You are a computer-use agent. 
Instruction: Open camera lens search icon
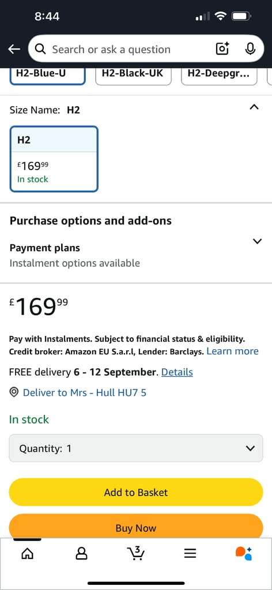[222, 49]
